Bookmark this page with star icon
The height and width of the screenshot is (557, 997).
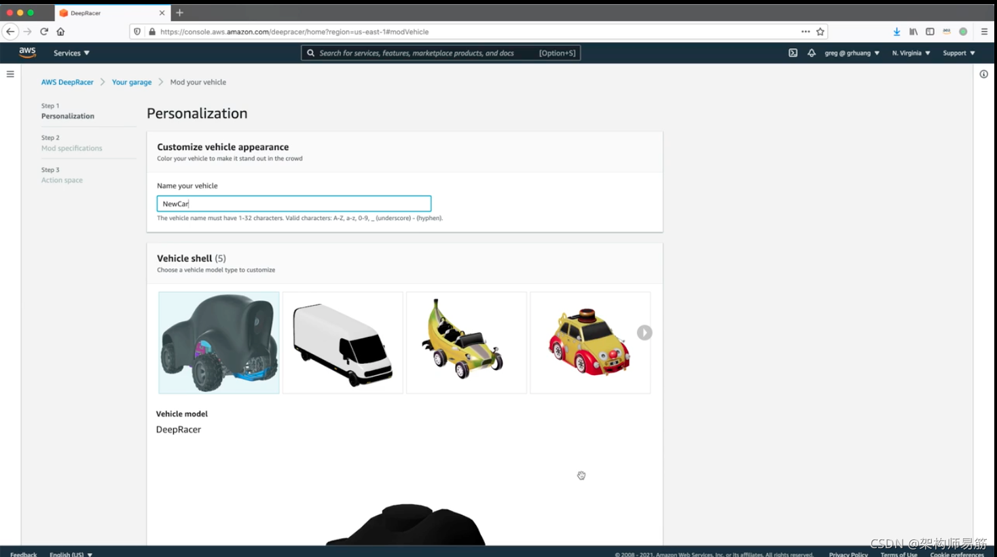tap(820, 31)
